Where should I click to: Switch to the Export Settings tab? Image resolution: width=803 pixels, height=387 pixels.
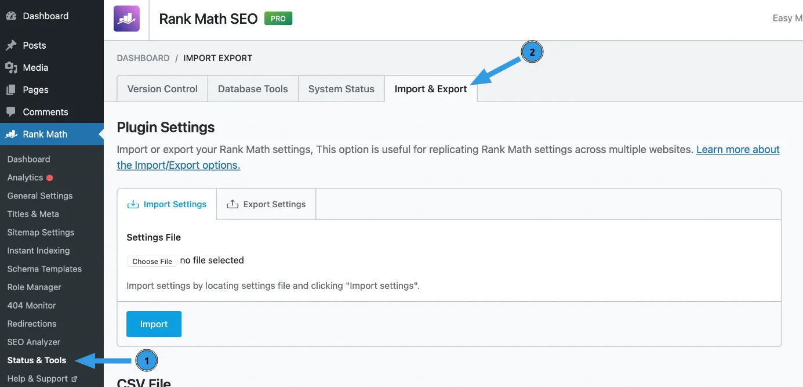(266, 204)
